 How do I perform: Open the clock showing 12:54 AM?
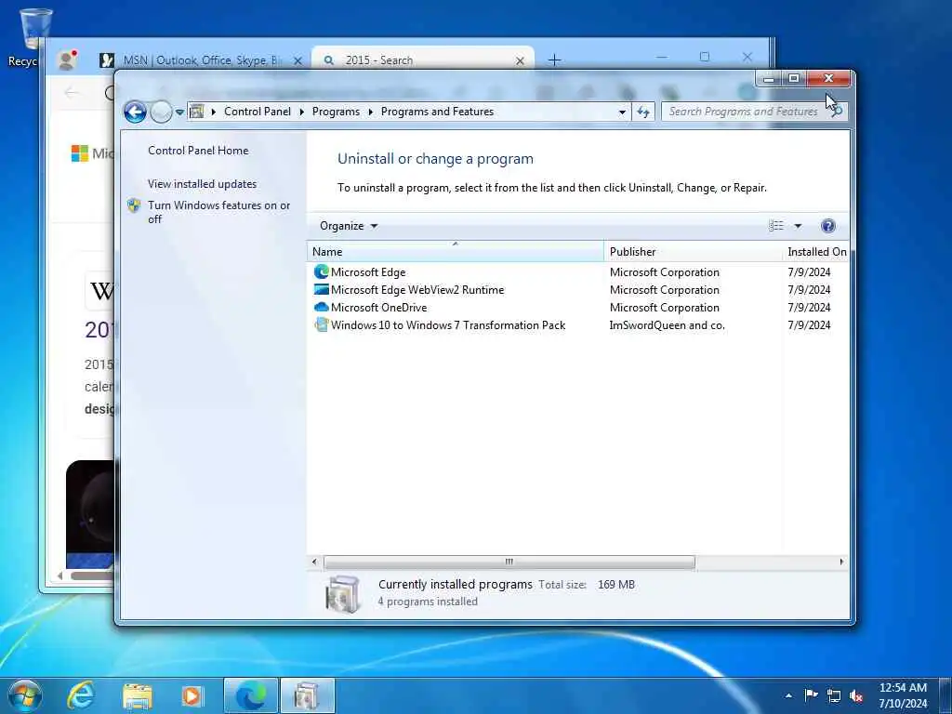[904, 695]
